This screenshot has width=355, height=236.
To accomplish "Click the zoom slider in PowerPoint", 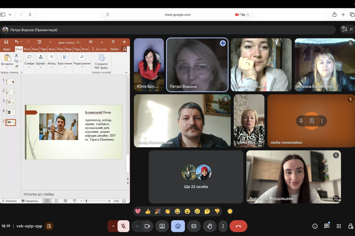I will [x=95, y=201].
